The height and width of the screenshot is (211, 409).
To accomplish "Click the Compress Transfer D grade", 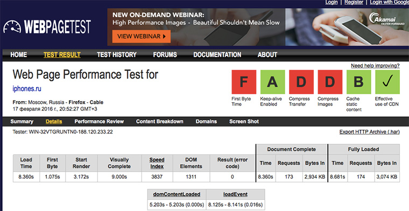I will [x=301, y=82].
